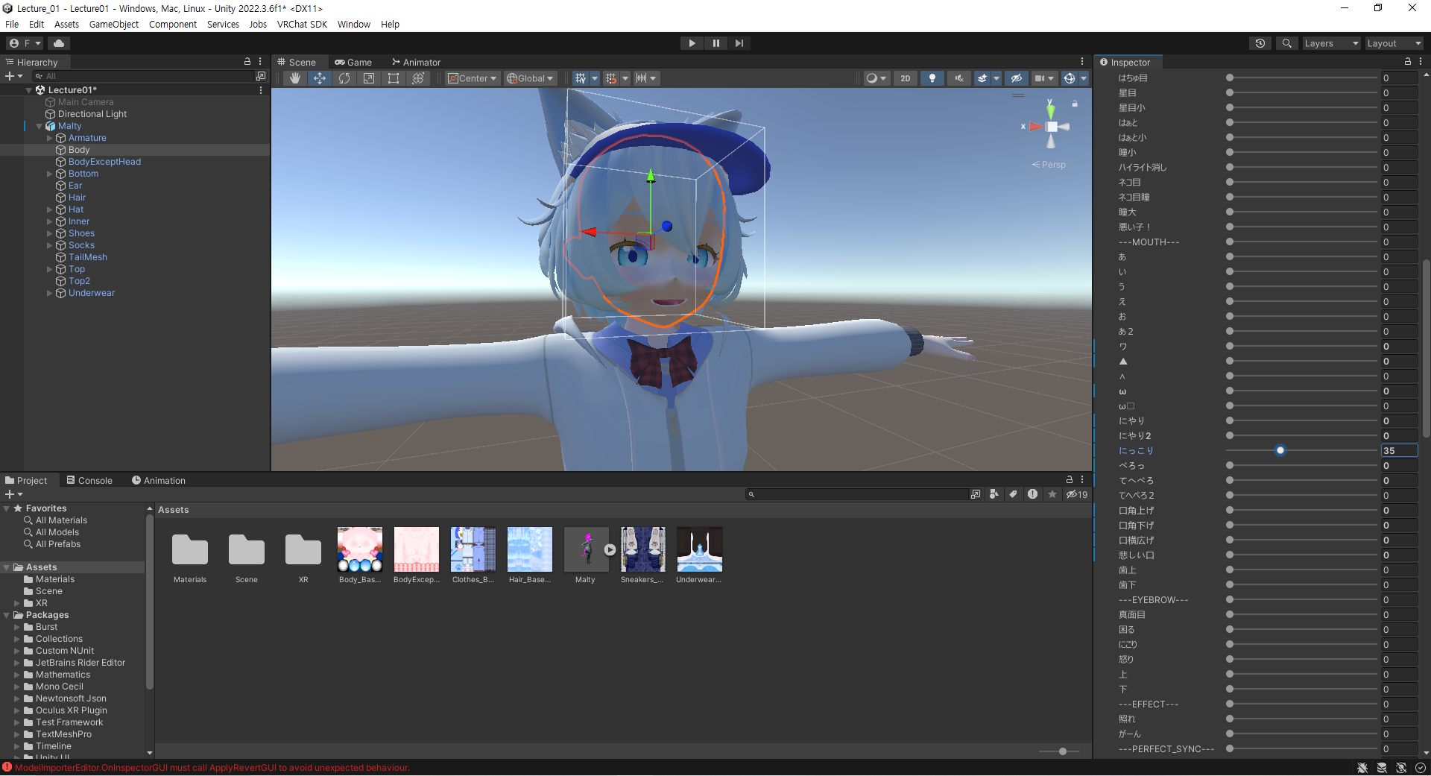Image resolution: width=1431 pixels, height=776 pixels.
Task: Select the Rect tool
Action: [394, 78]
